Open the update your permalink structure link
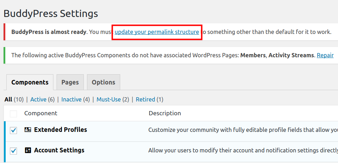The height and width of the screenshot is (163, 338). click(157, 32)
